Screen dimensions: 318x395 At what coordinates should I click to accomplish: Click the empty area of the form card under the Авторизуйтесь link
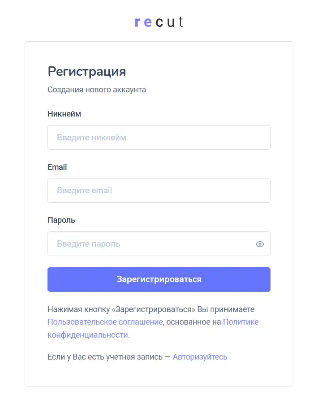click(159, 374)
